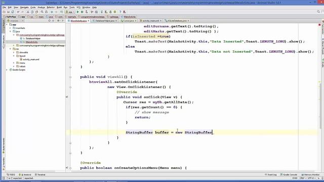
Task: Collapse the res folder
Action: [11, 49]
